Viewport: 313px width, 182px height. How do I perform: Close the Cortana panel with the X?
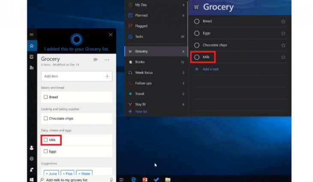pyautogui.click(x=111, y=35)
